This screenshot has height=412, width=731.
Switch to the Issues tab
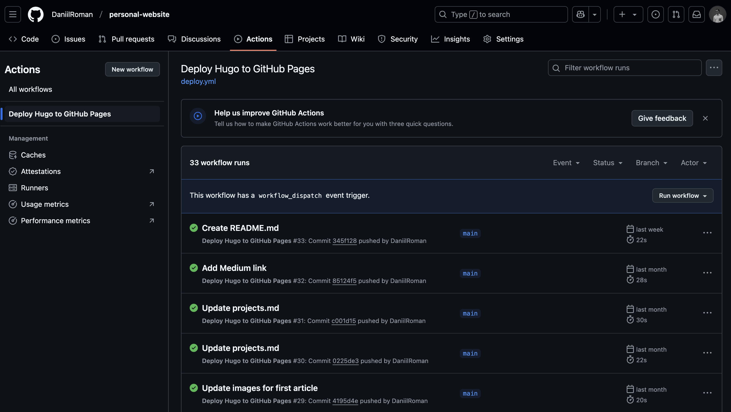(68, 39)
